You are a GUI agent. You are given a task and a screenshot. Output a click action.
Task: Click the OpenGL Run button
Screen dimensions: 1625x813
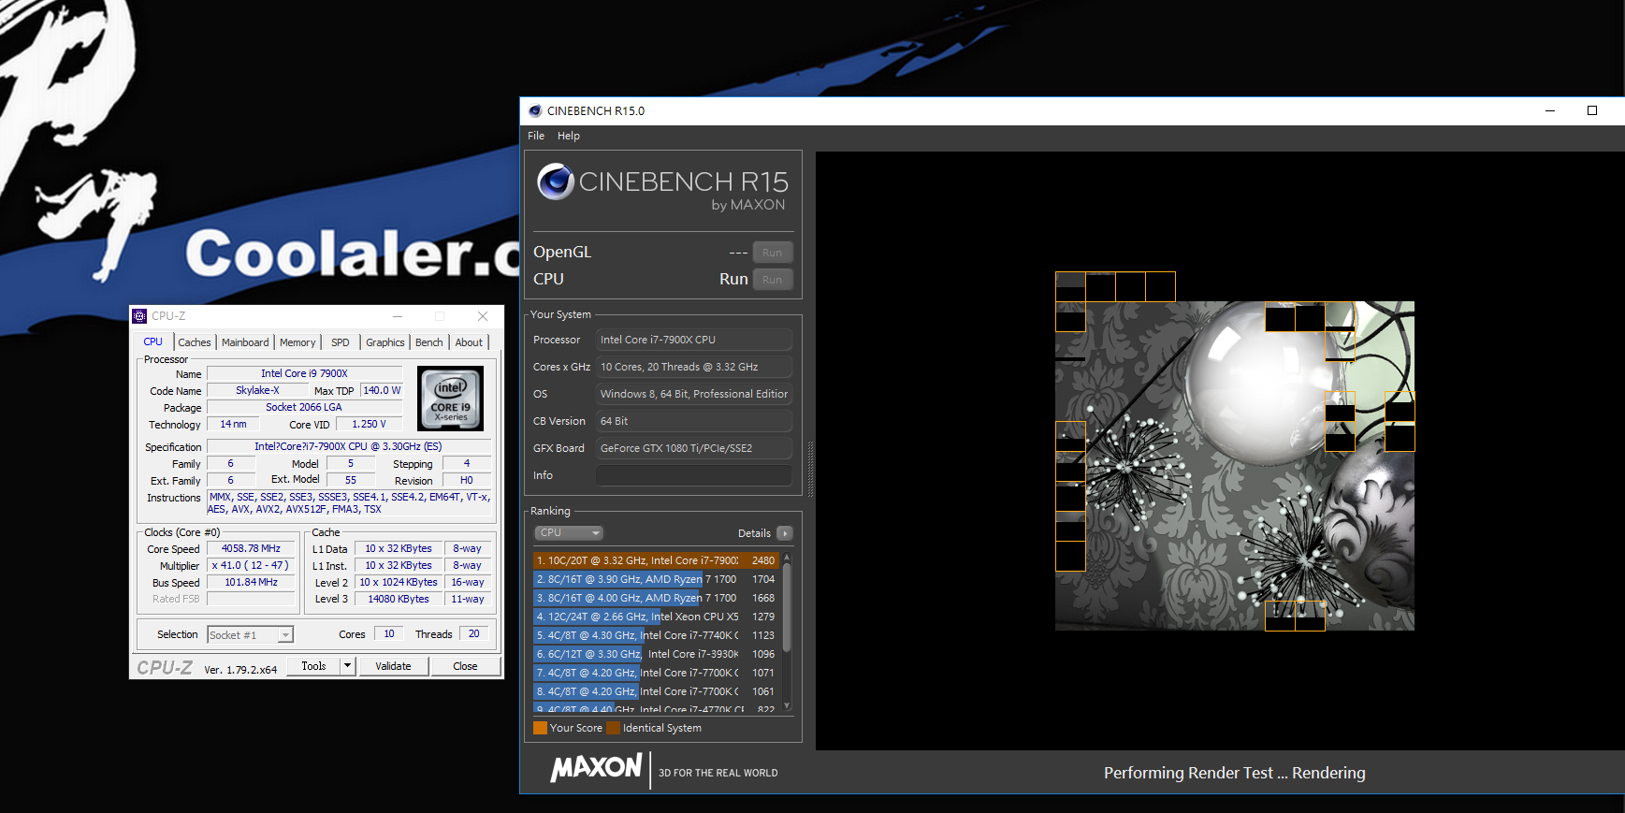pyautogui.click(x=772, y=253)
